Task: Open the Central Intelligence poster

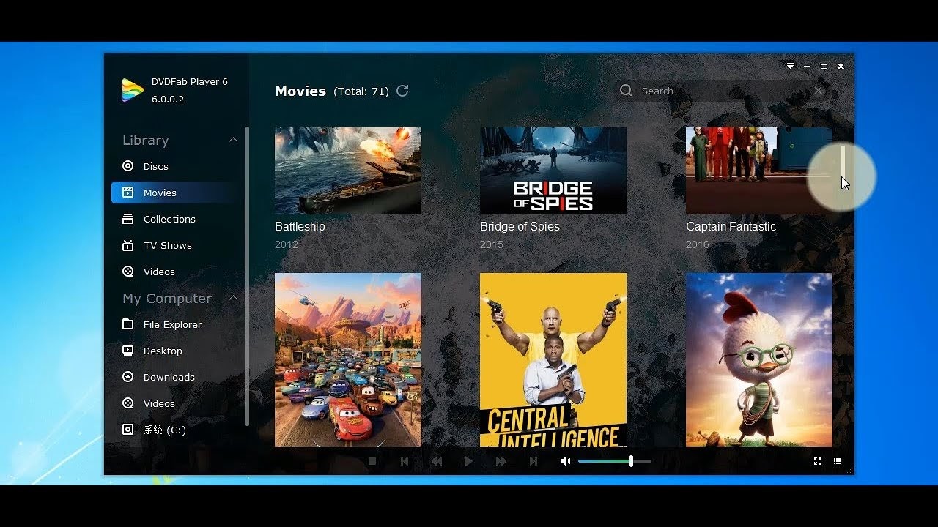Action: pos(553,359)
